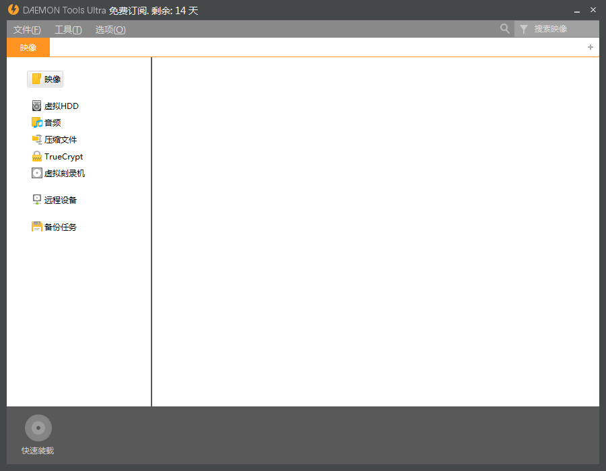Open the filter funnel icon

523,29
